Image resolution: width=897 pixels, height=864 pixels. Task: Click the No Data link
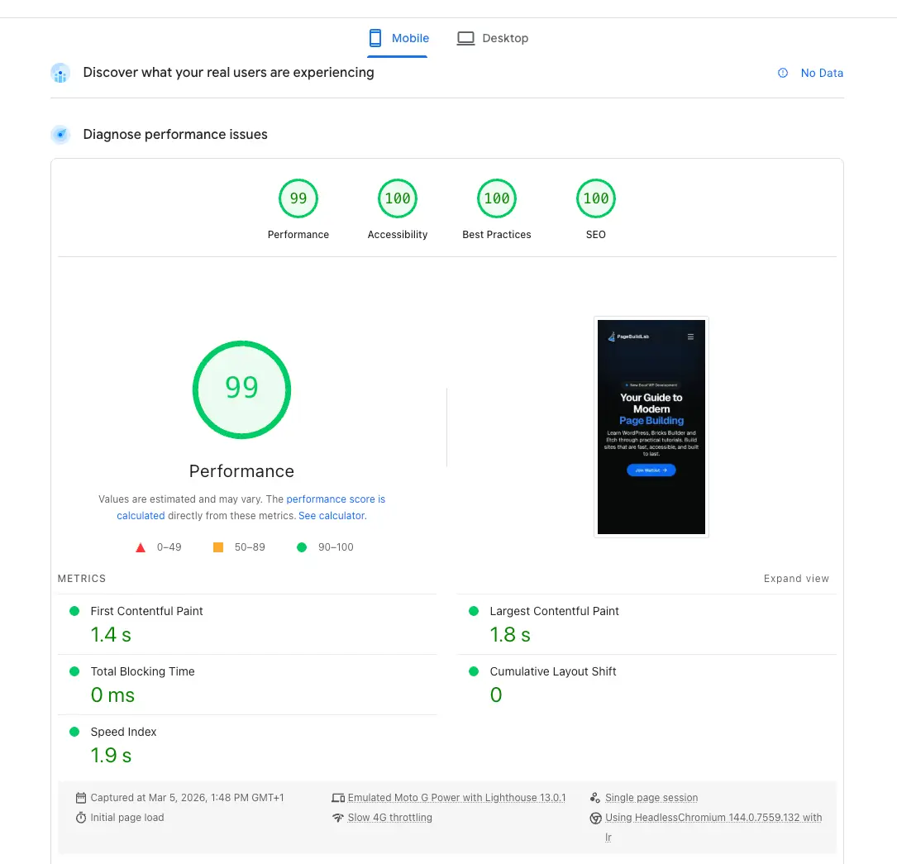coord(822,73)
